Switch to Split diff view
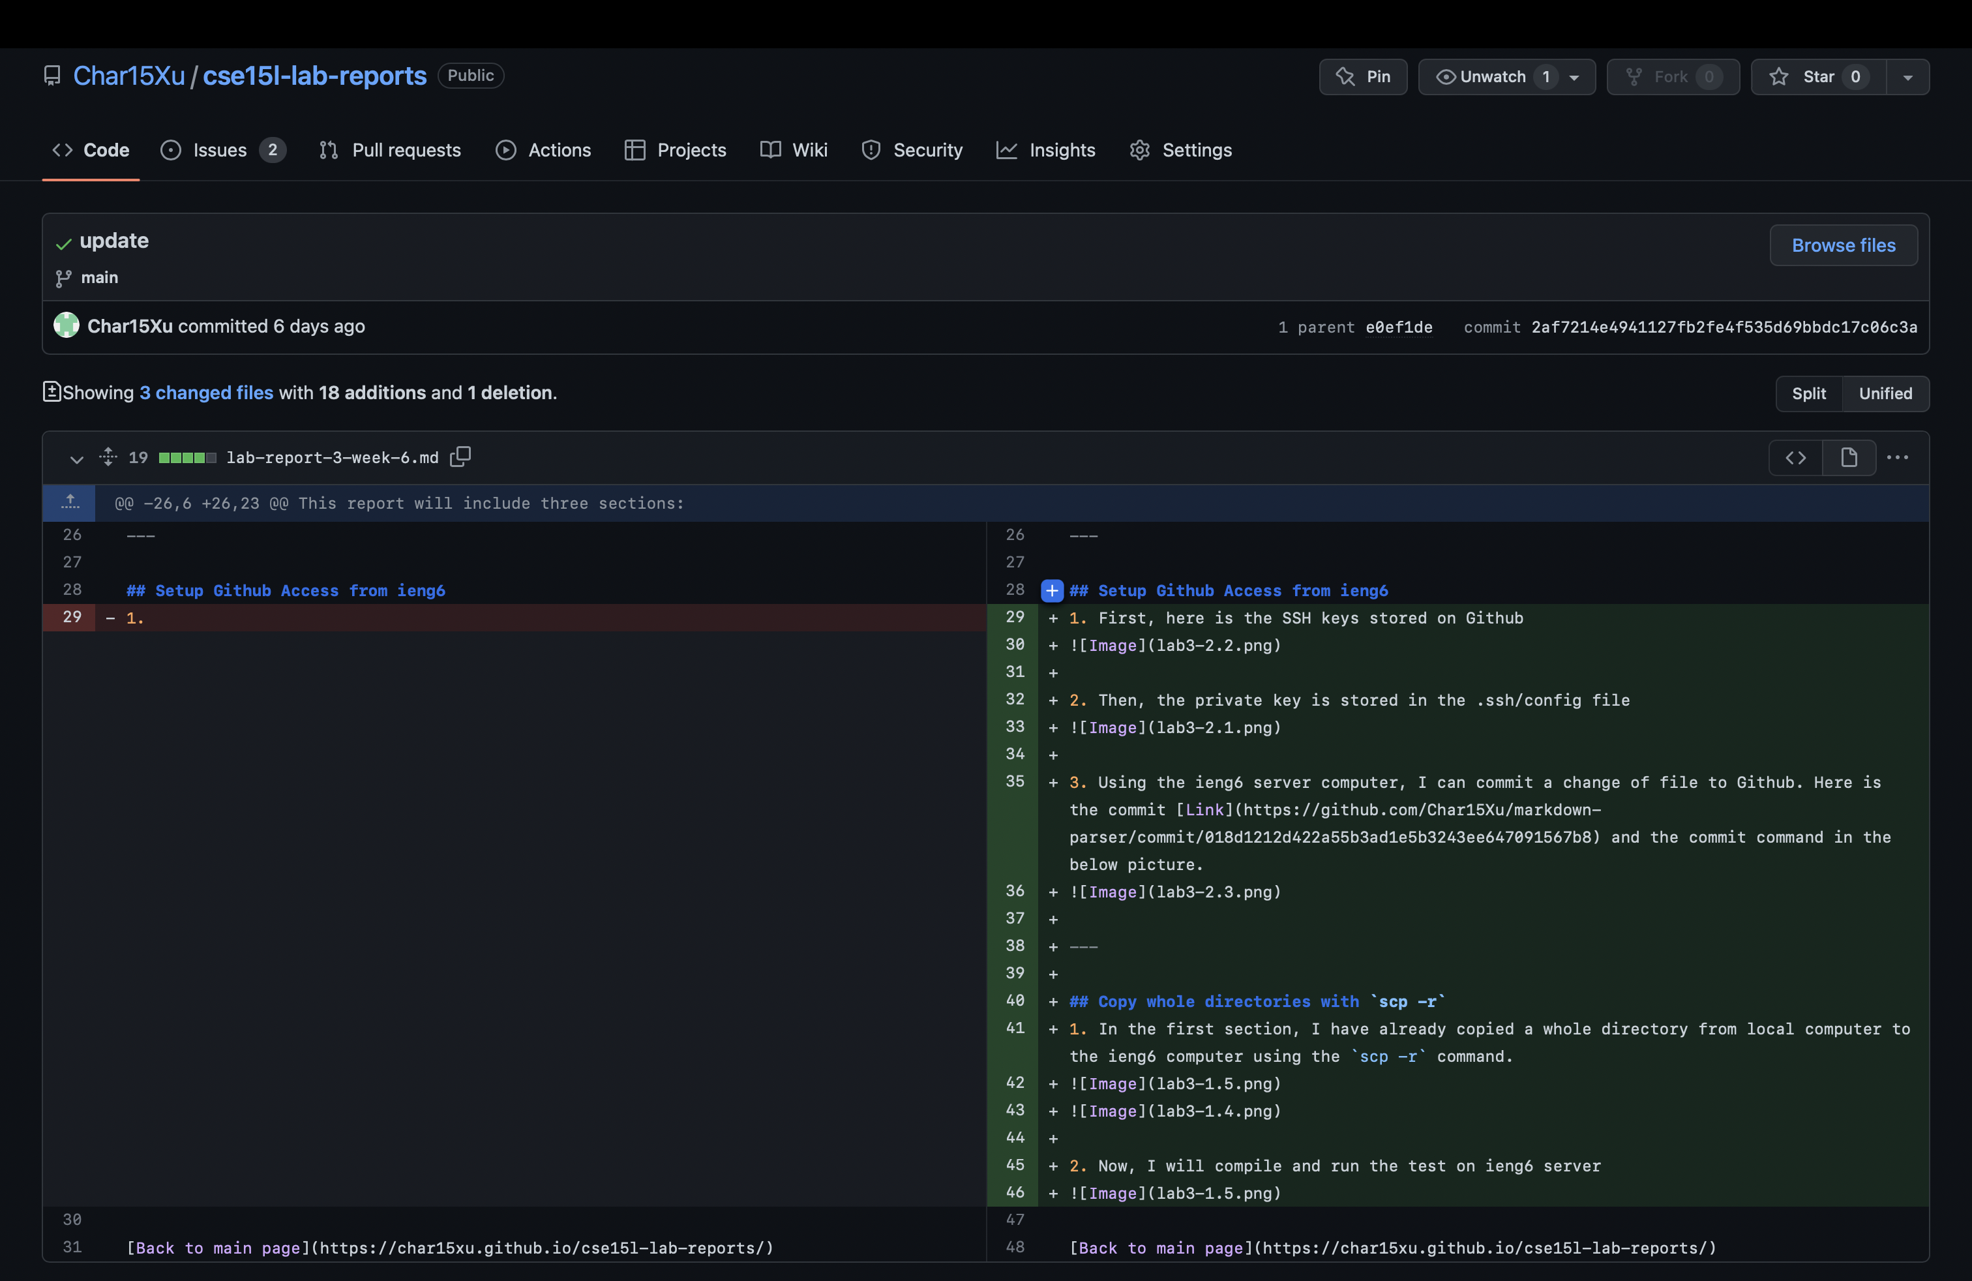1972x1281 pixels. [1809, 393]
